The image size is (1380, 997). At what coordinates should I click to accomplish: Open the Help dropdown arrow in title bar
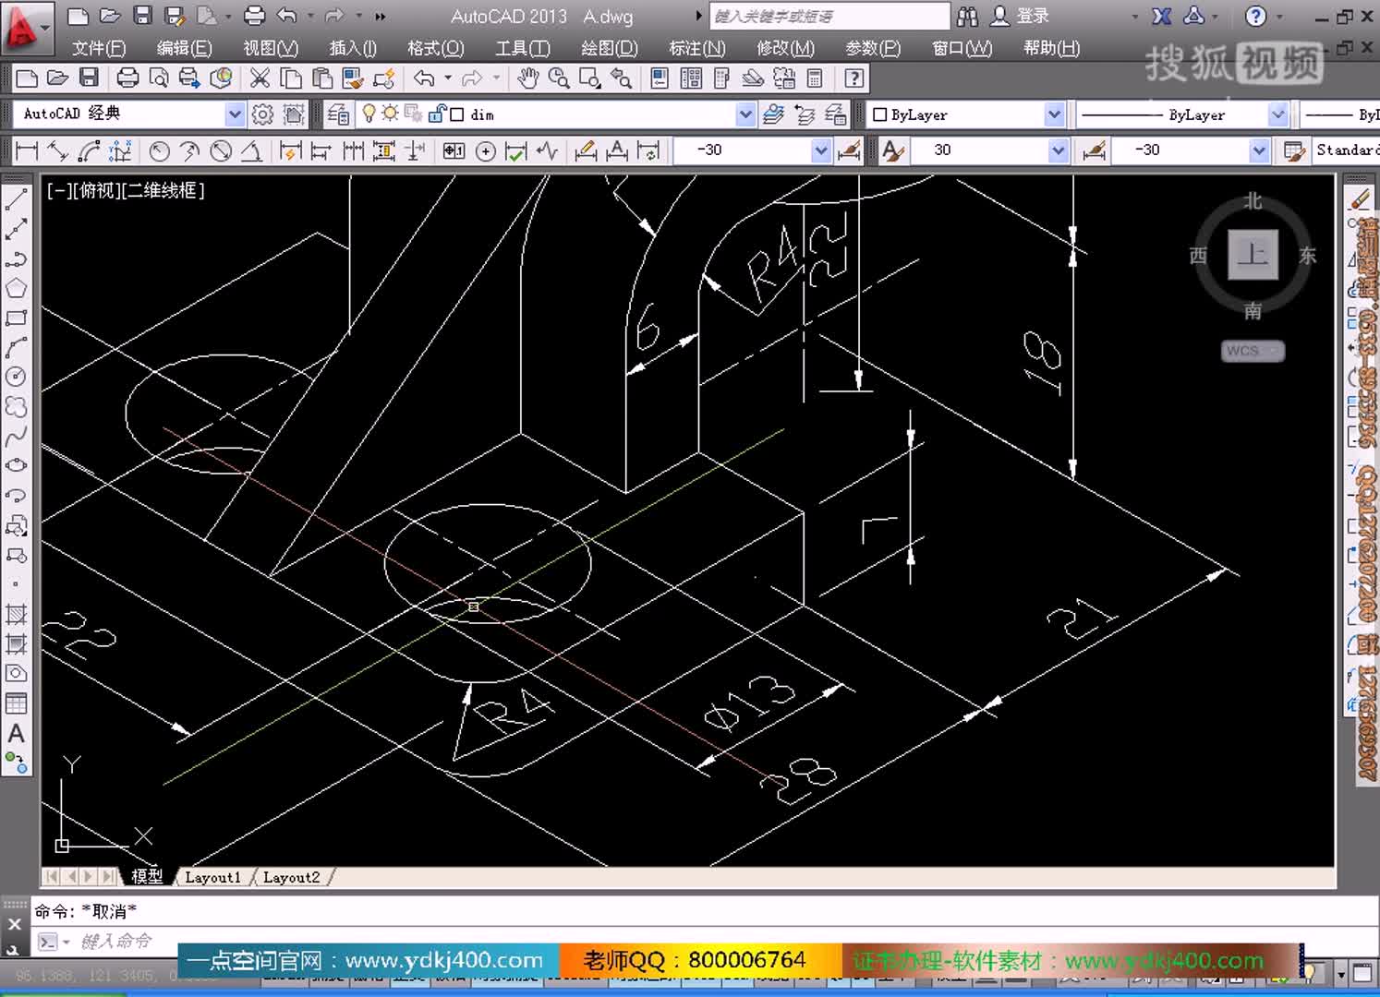(1280, 17)
